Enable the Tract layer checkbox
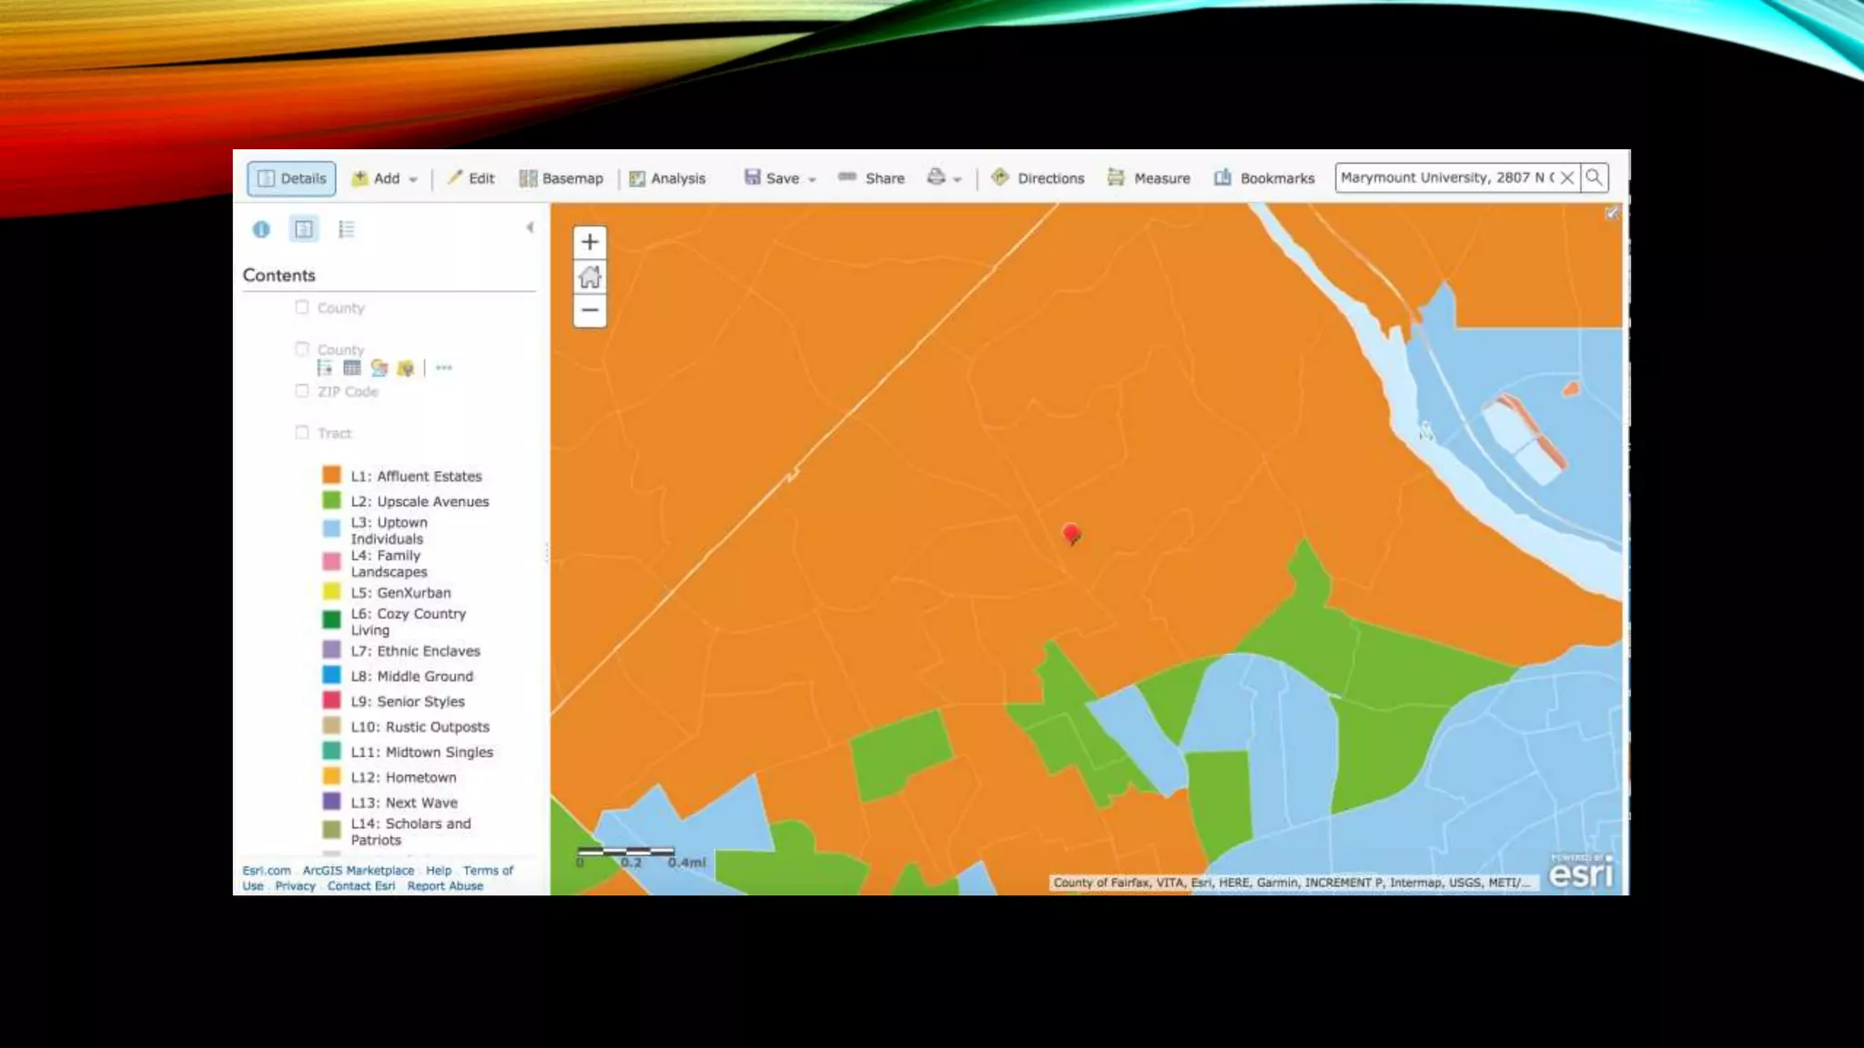 (302, 432)
